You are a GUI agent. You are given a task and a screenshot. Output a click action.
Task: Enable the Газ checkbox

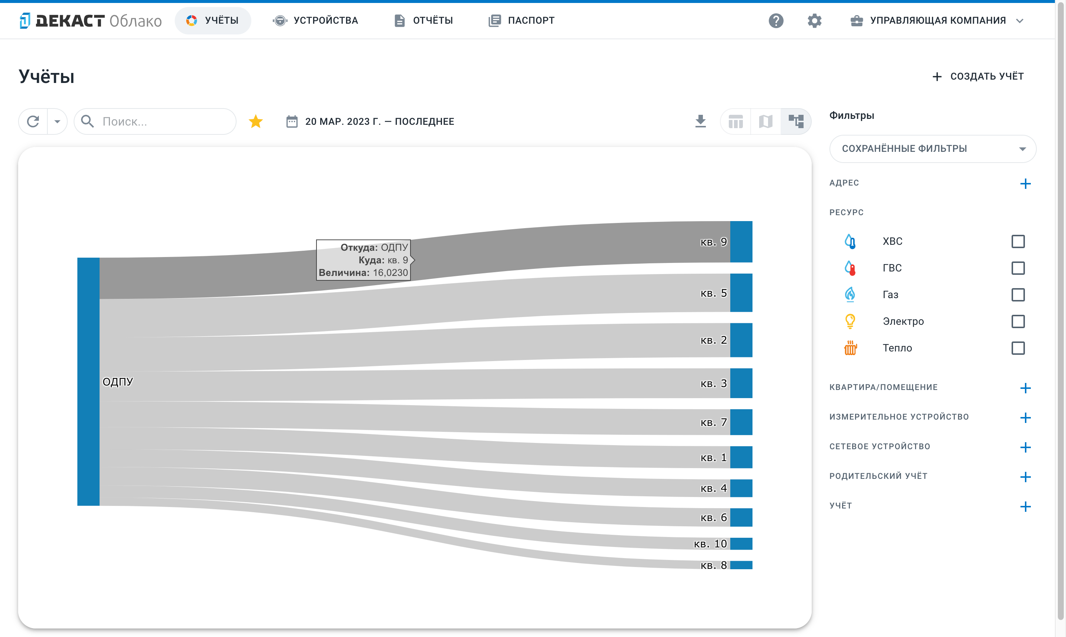(x=1018, y=294)
